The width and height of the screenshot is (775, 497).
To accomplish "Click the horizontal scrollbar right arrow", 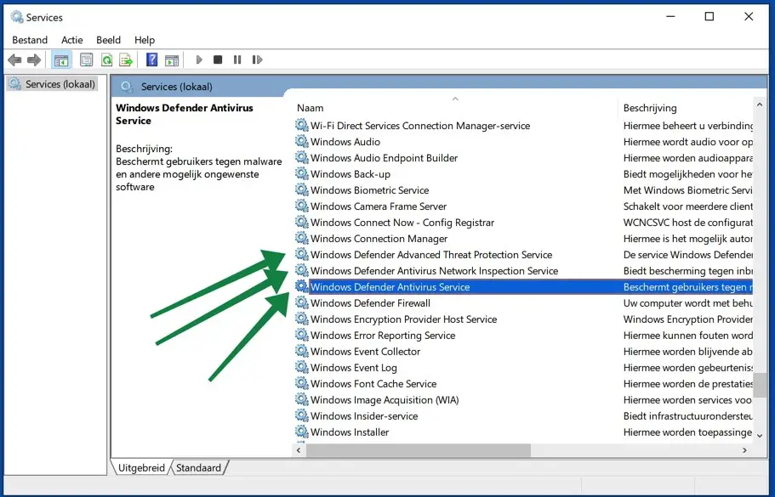I will [745, 450].
